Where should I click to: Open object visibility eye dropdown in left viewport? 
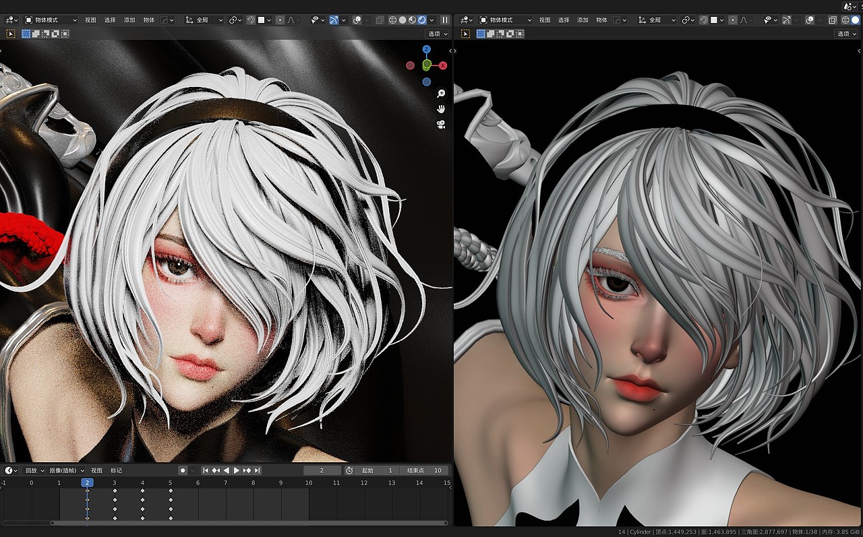pyautogui.click(x=318, y=20)
